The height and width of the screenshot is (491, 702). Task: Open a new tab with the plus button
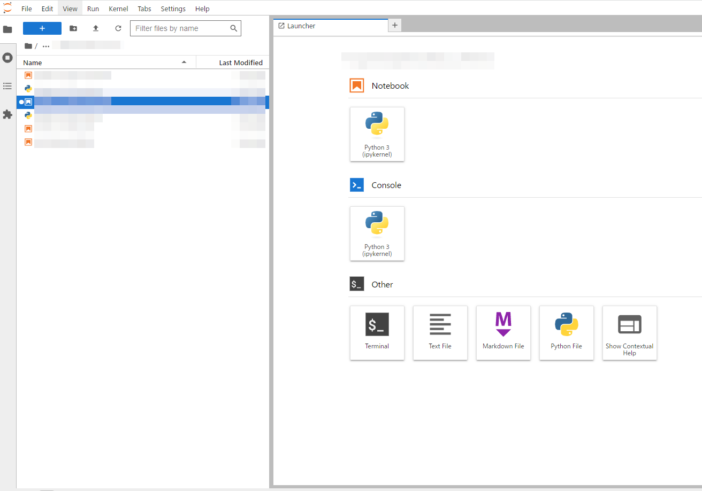coord(394,25)
